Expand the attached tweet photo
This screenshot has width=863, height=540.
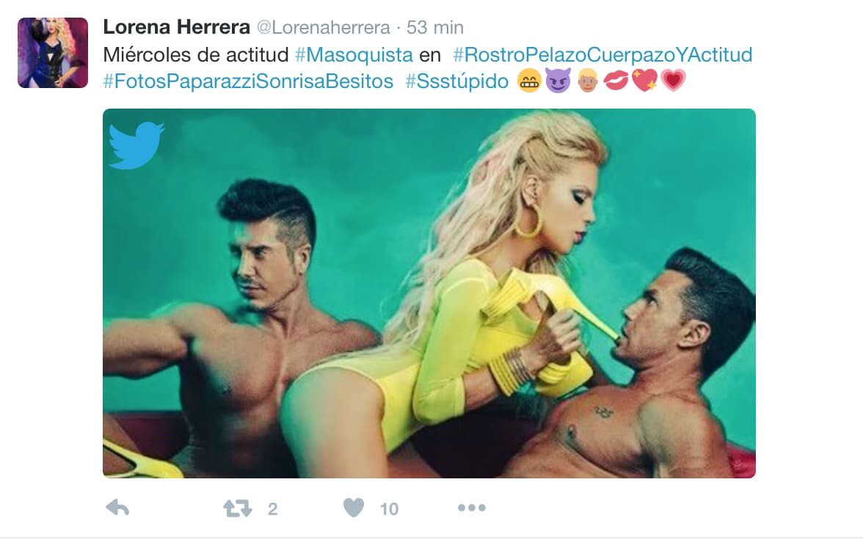coord(429,293)
